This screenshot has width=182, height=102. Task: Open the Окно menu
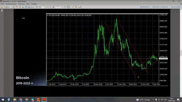(28, 4)
